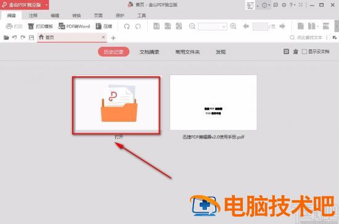Go to previous page with left arrow
The image size is (339, 224).
coord(246,26)
